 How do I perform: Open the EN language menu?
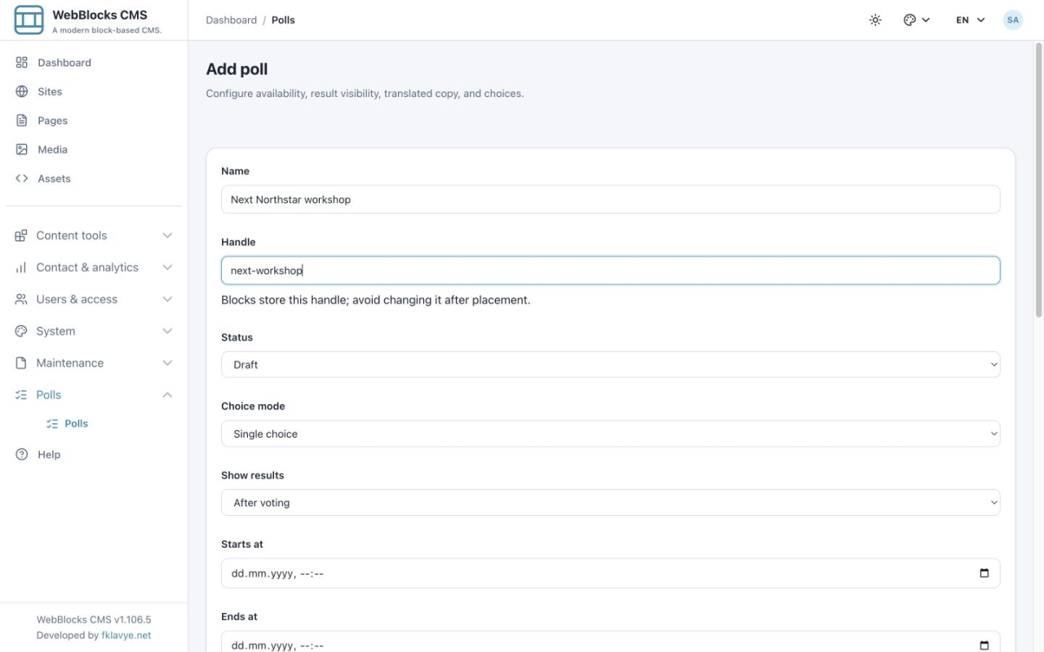[x=971, y=20]
